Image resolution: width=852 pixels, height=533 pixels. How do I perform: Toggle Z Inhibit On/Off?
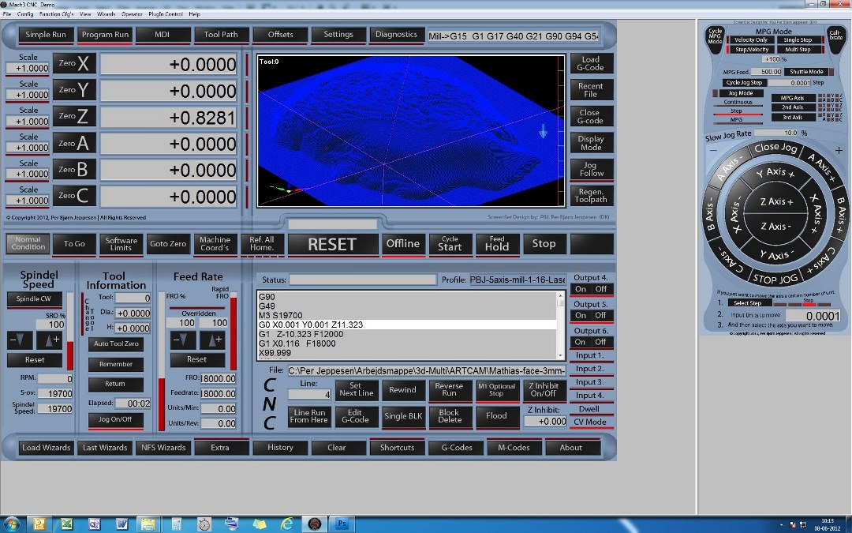[543, 389]
